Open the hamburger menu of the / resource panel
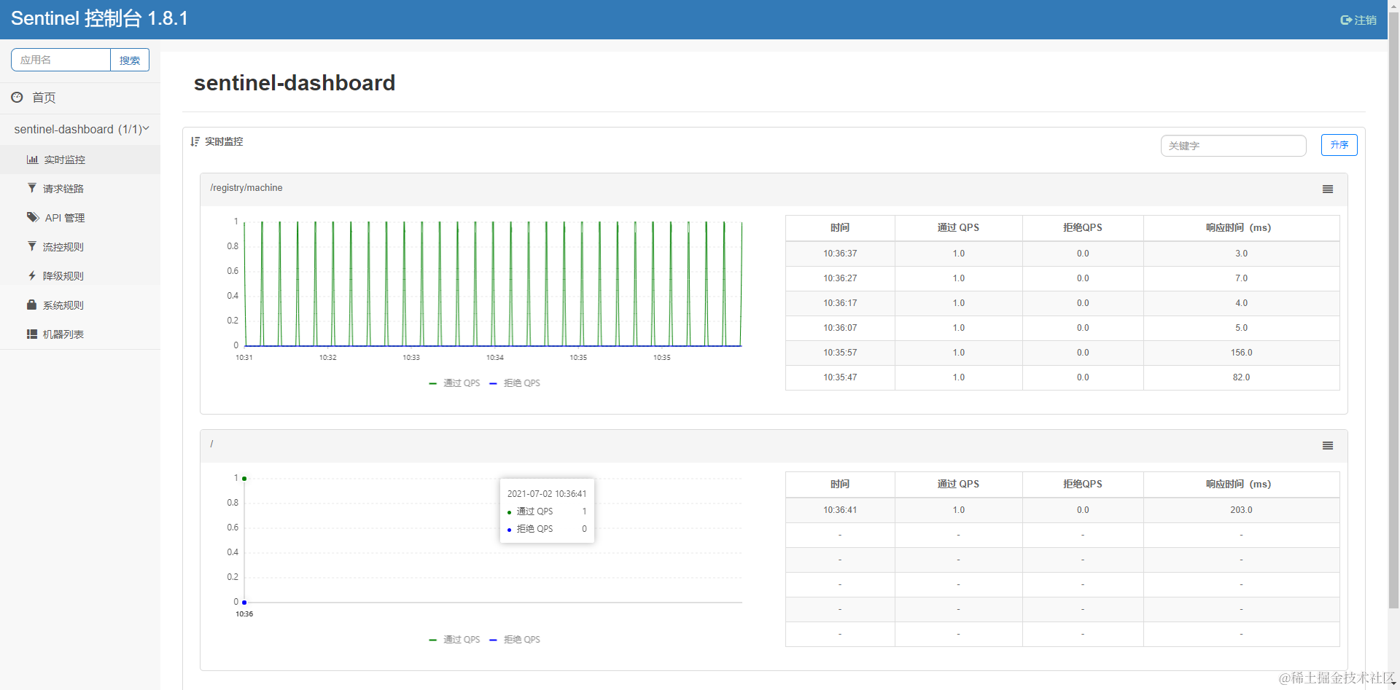Screen dimensions: 1400x690 [1328, 446]
